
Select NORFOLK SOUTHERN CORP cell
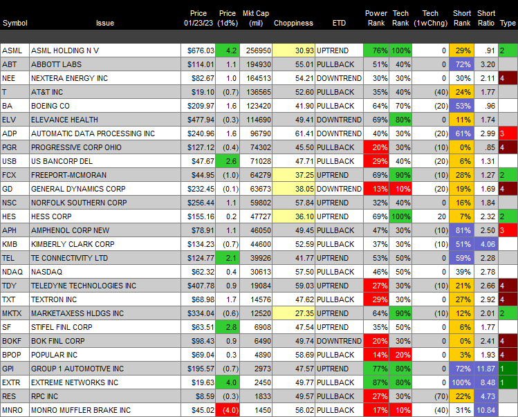pos(105,203)
